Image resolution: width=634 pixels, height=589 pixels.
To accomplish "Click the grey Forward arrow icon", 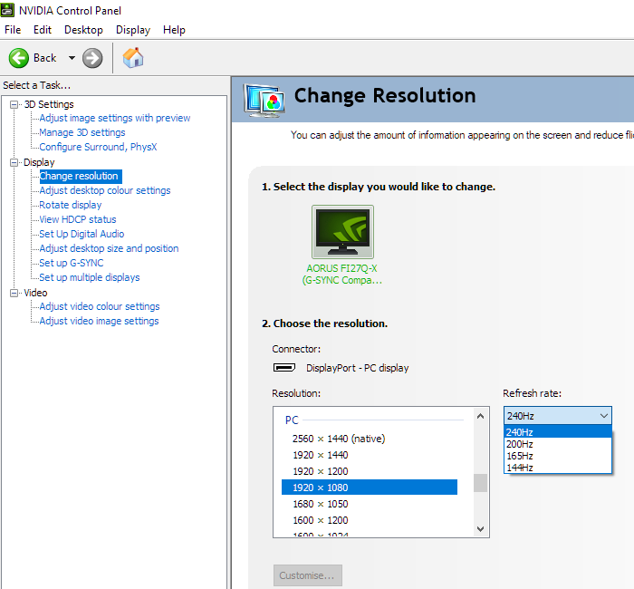I will click(92, 58).
